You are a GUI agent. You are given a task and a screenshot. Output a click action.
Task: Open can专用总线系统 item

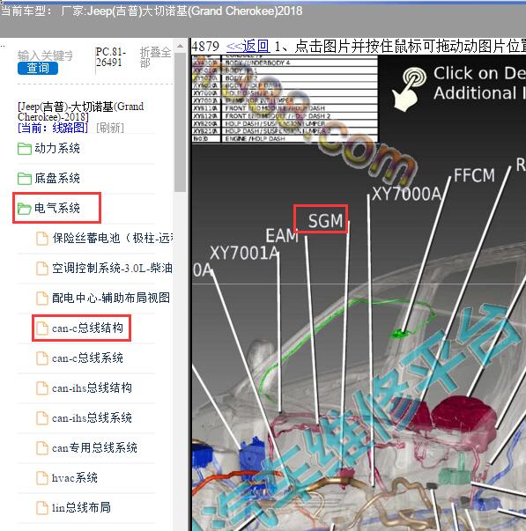click(x=94, y=447)
